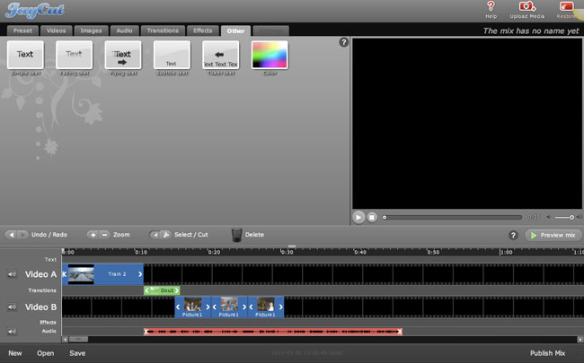Click the Save button
Image resolution: width=584 pixels, height=363 pixels.
(x=77, y=353)
